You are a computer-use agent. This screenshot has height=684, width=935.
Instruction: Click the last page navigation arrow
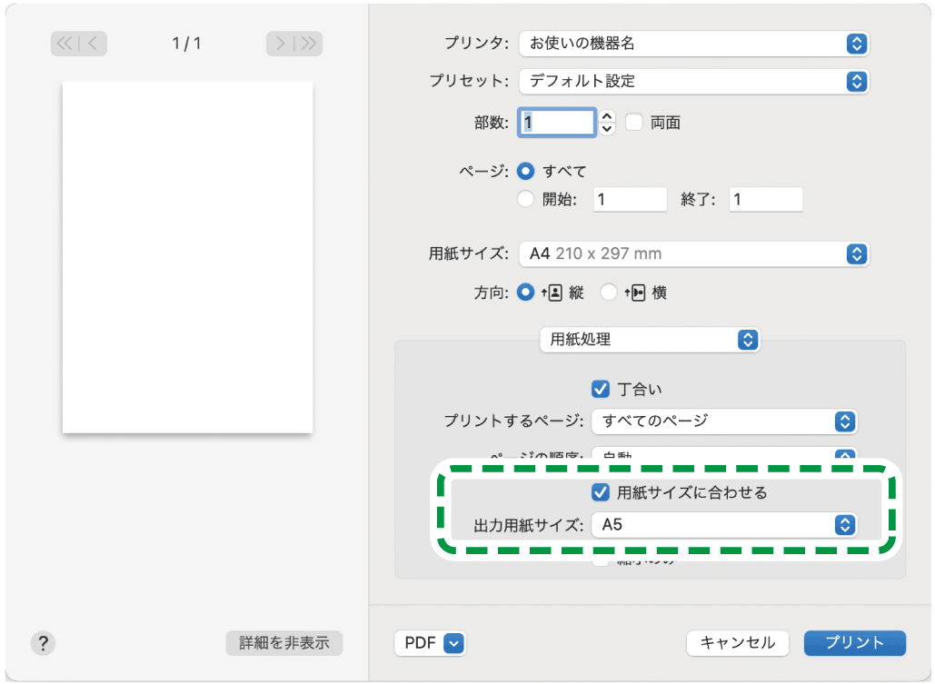pos(308,43)
